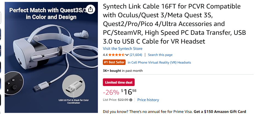Click the share icon on product image

point(91,10)
